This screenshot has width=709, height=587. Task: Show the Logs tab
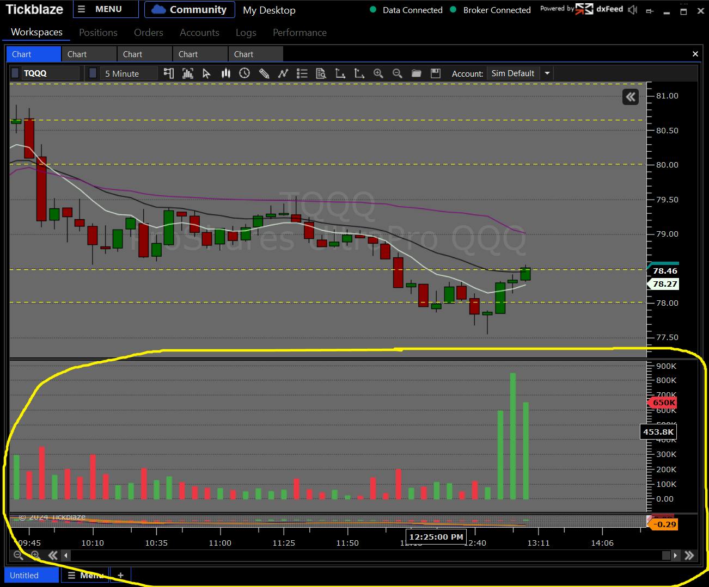pyautogui.click(x=246, y=33)
